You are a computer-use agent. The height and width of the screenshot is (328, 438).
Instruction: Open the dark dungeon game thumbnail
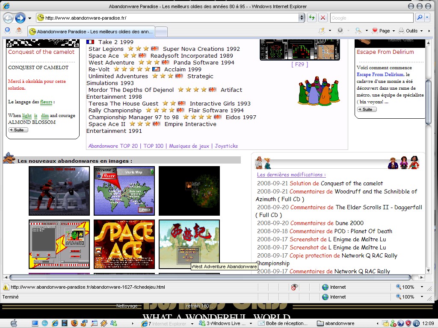coord(189,191)
